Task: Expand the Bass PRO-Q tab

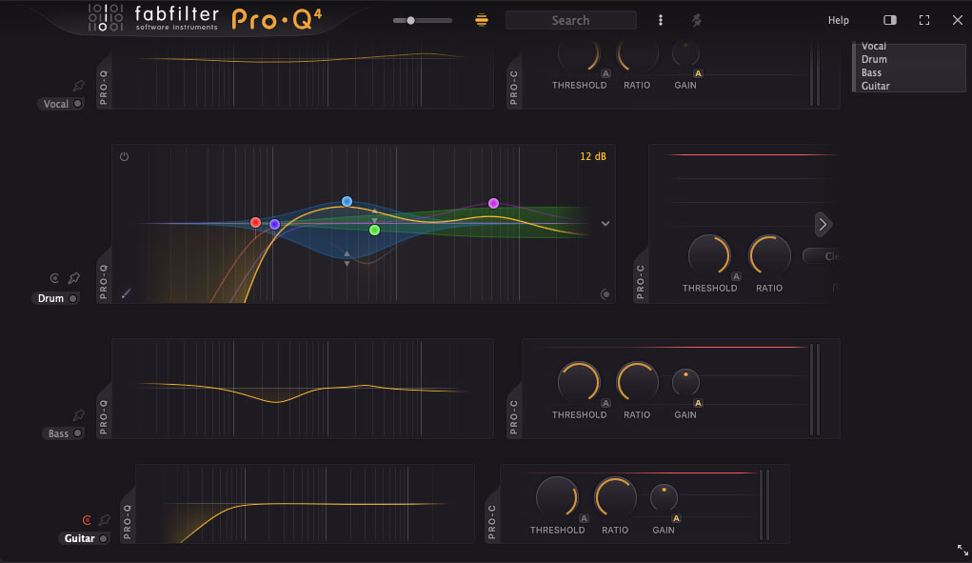Action: (104, 413)
